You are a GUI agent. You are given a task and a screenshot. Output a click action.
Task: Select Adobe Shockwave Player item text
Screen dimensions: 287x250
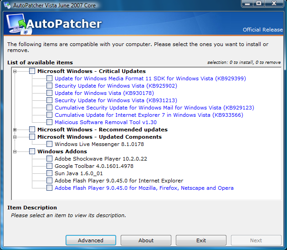pyautogui.click(x=101, y=159)
